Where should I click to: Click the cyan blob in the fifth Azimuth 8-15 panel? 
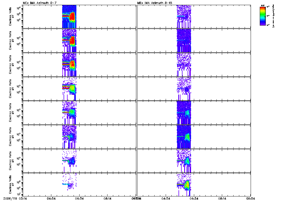point(187,113)
